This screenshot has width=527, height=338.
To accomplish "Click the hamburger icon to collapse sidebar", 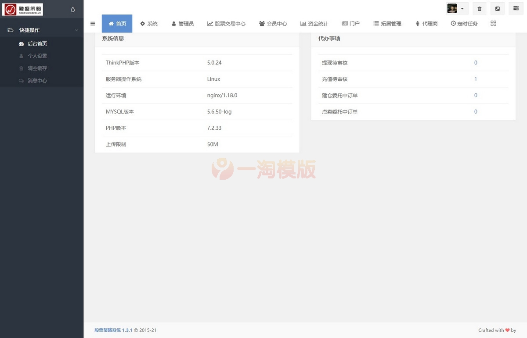I will pos(93,24).
